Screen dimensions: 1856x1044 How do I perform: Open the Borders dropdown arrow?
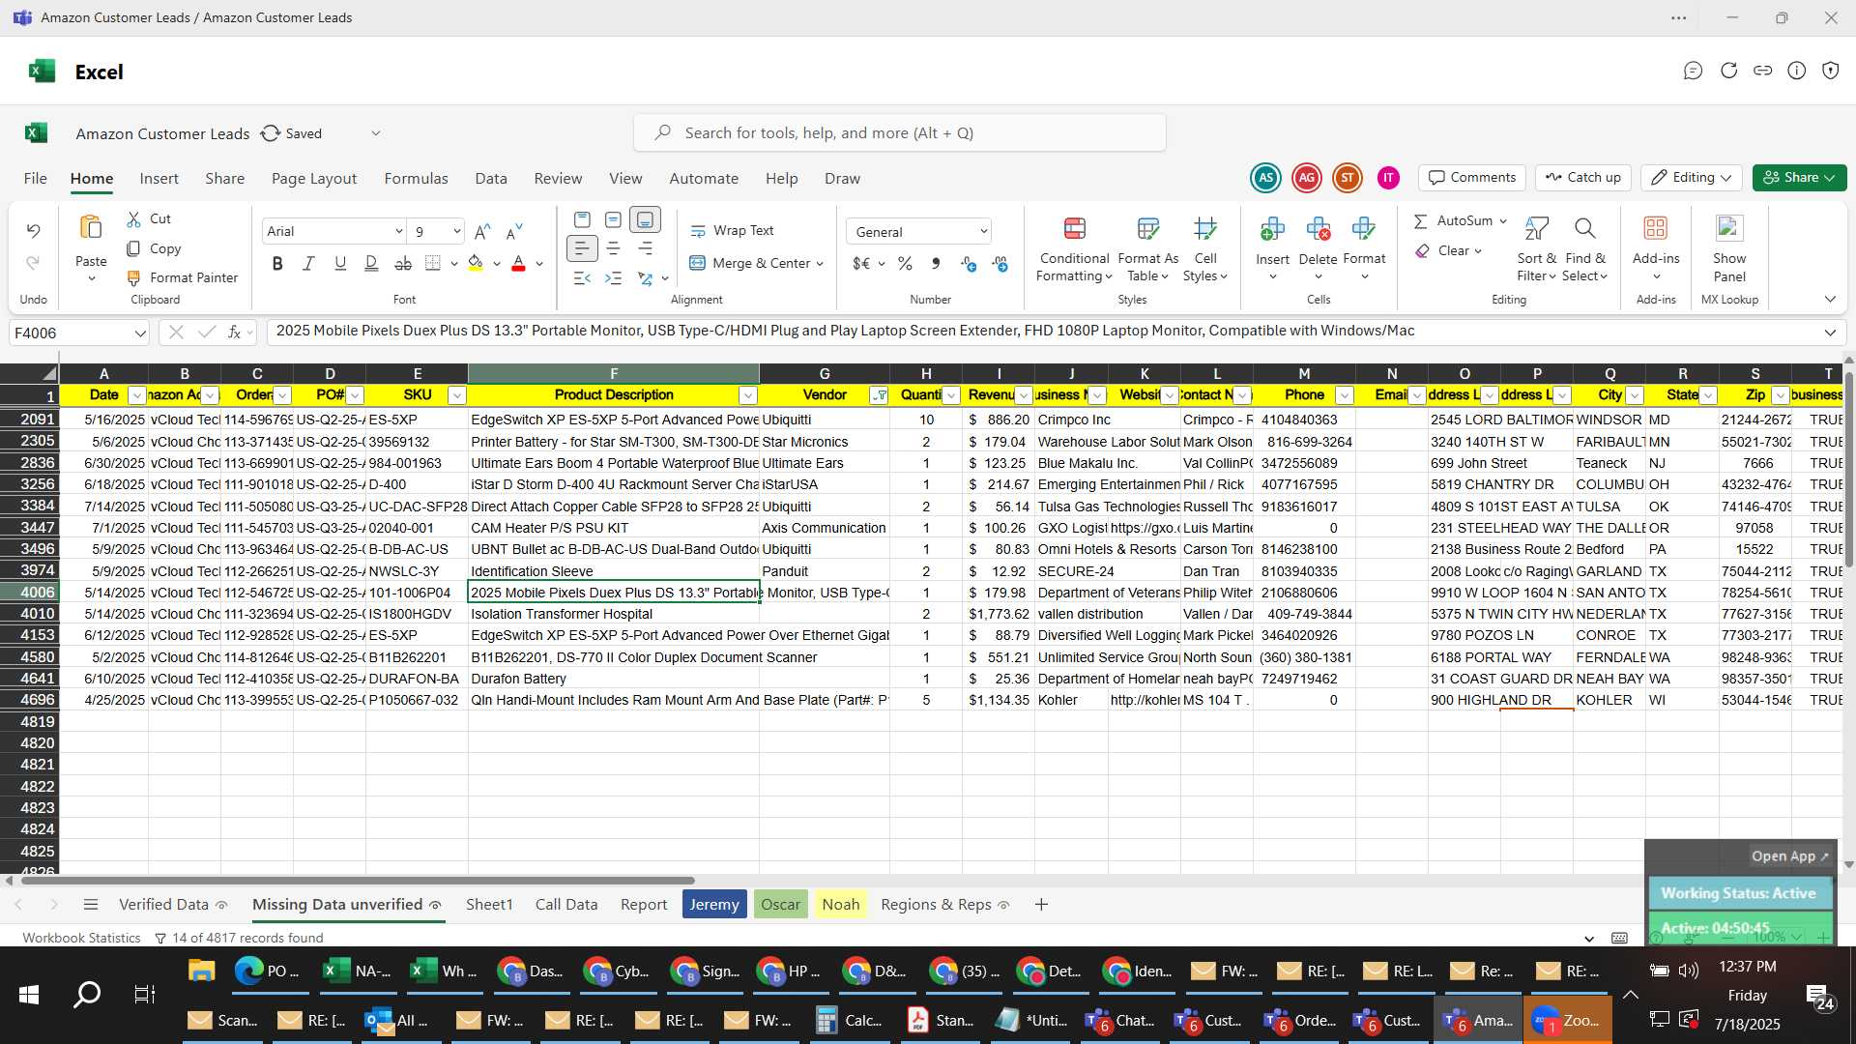[454, 264]
